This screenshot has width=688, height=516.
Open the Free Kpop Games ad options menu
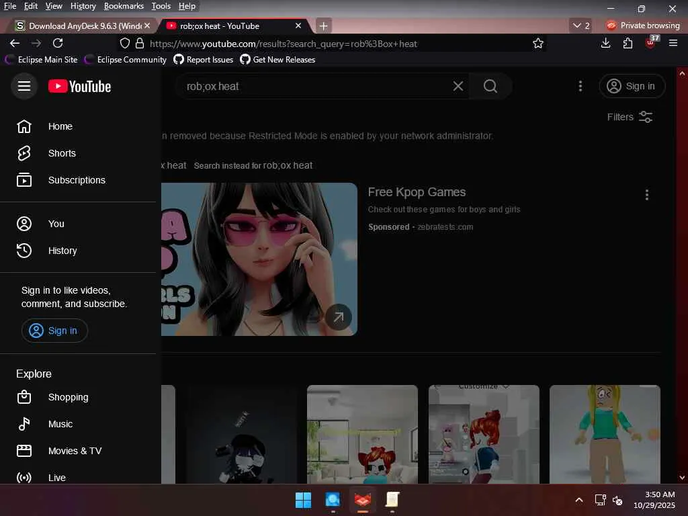tap(647, 195)
